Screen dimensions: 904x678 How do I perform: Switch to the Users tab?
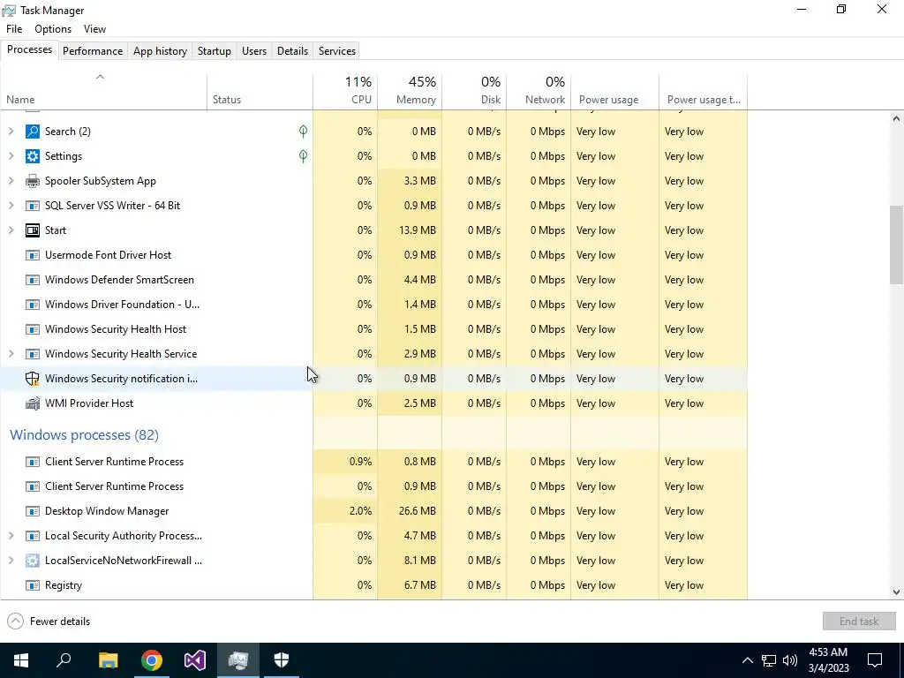point(254,50)
